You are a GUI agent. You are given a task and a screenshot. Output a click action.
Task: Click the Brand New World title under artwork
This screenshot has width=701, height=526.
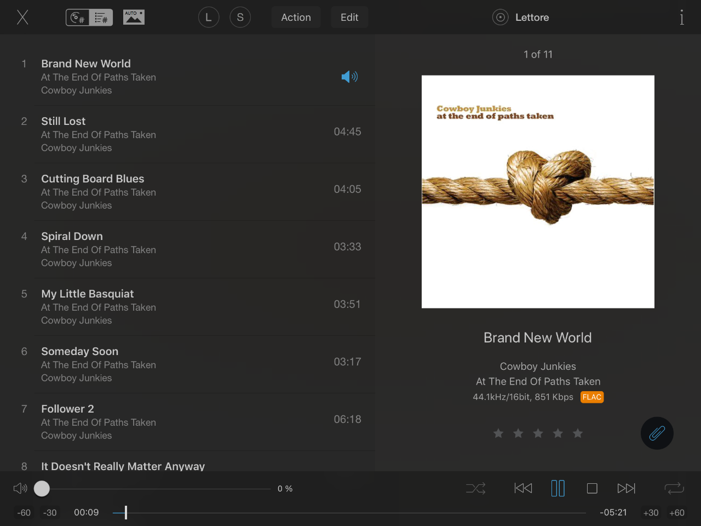538,338
